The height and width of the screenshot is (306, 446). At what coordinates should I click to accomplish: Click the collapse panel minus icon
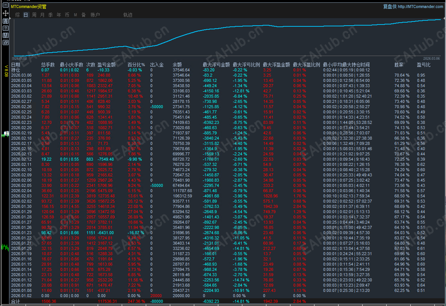(6, 6)
